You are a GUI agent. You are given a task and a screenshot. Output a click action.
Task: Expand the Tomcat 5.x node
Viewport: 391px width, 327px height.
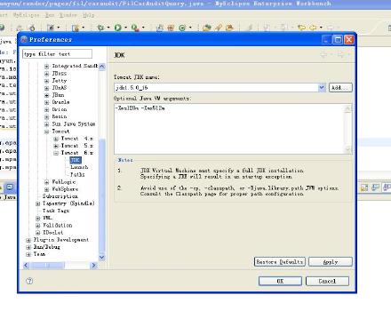tap(56, 146)
